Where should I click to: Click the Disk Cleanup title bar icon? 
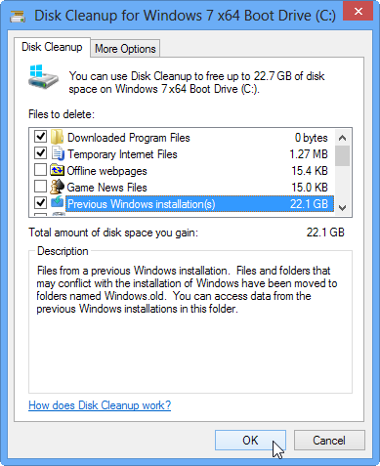point(18,16)
